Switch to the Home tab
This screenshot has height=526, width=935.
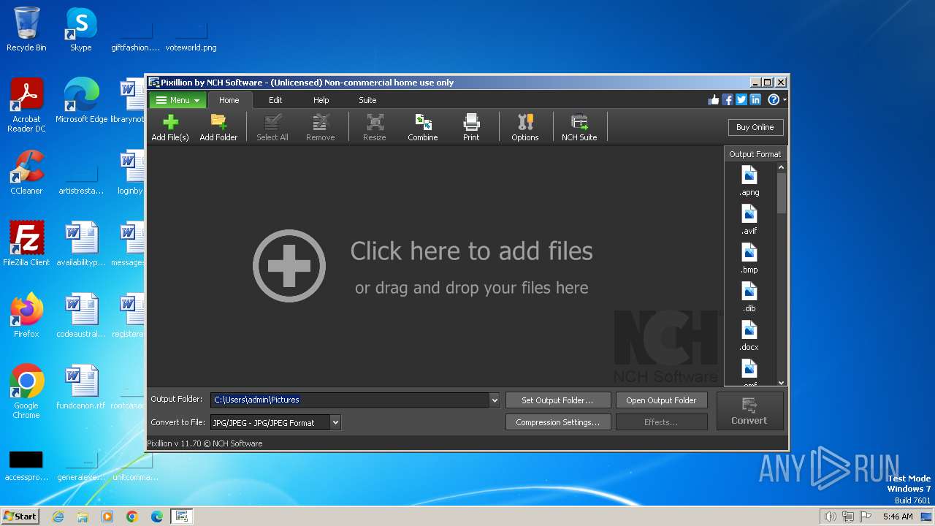[x=229, y=100]
